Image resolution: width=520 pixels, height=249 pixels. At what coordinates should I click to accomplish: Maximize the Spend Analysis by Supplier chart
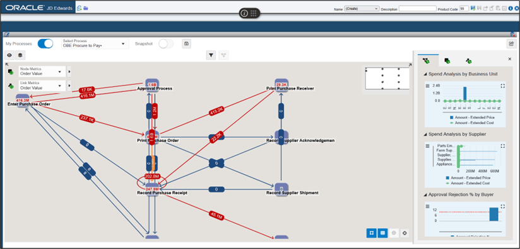pyautogui.click(x=503, y=146)
